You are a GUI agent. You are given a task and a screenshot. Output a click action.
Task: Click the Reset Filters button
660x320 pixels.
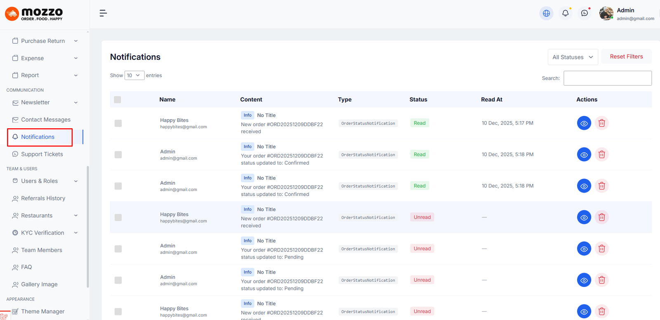pyautogui.click(x=626, y=56)
